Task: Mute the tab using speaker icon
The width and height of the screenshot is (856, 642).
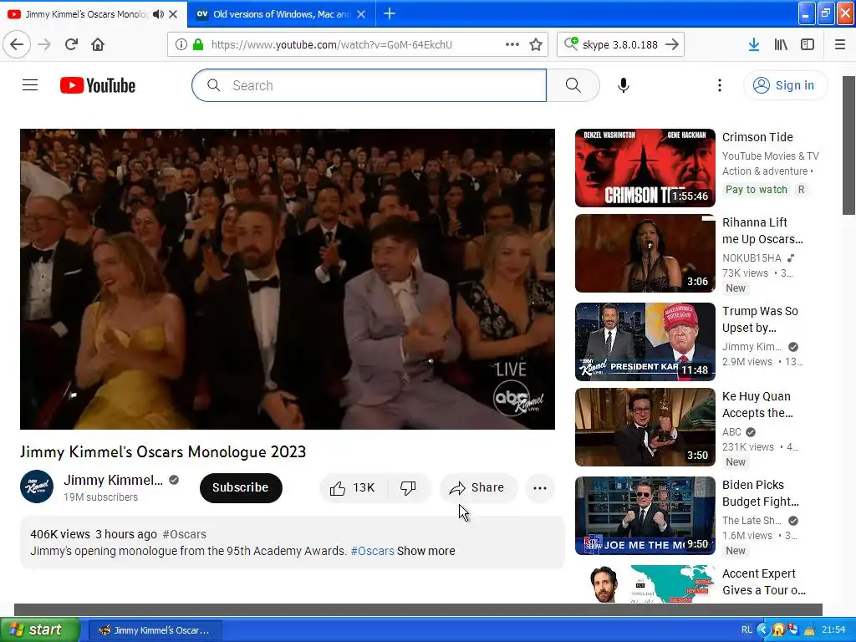Action: [158, 14]
